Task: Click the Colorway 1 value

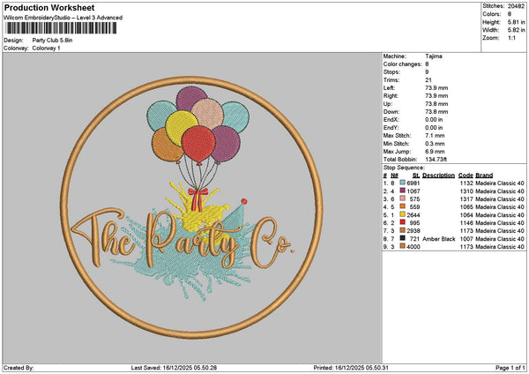Action: click(x=46, y=49)
